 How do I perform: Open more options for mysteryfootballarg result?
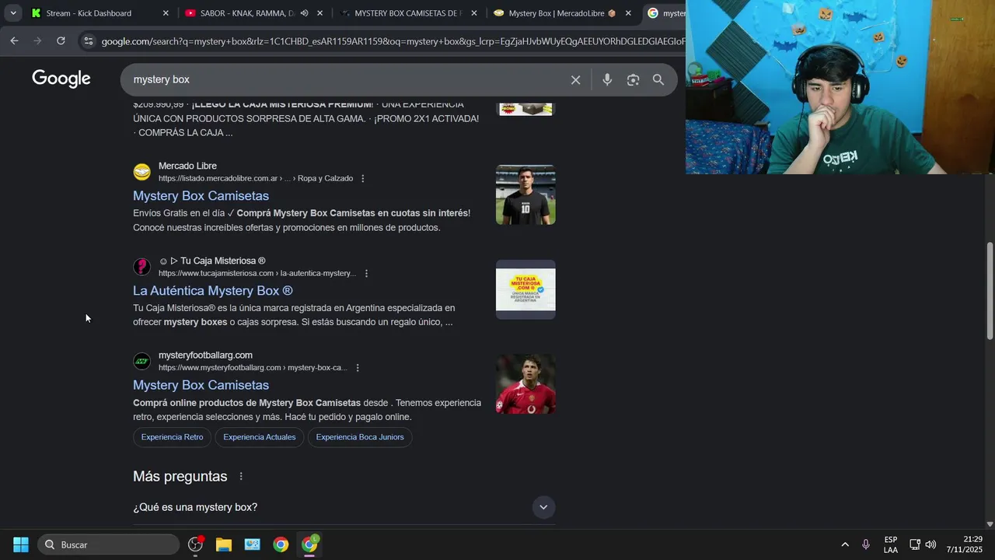[x=357, y=368]
